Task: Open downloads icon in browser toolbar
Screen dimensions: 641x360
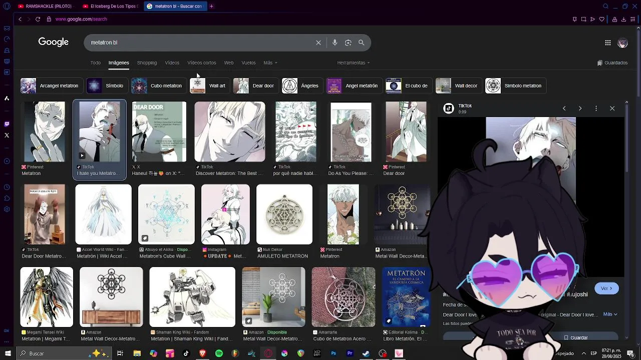Action: point(623,19)
